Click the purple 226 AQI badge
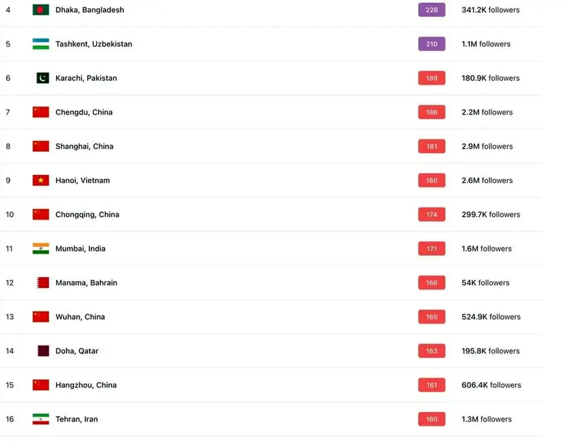This screenshot has width=564, height=446. coord(431,10)
